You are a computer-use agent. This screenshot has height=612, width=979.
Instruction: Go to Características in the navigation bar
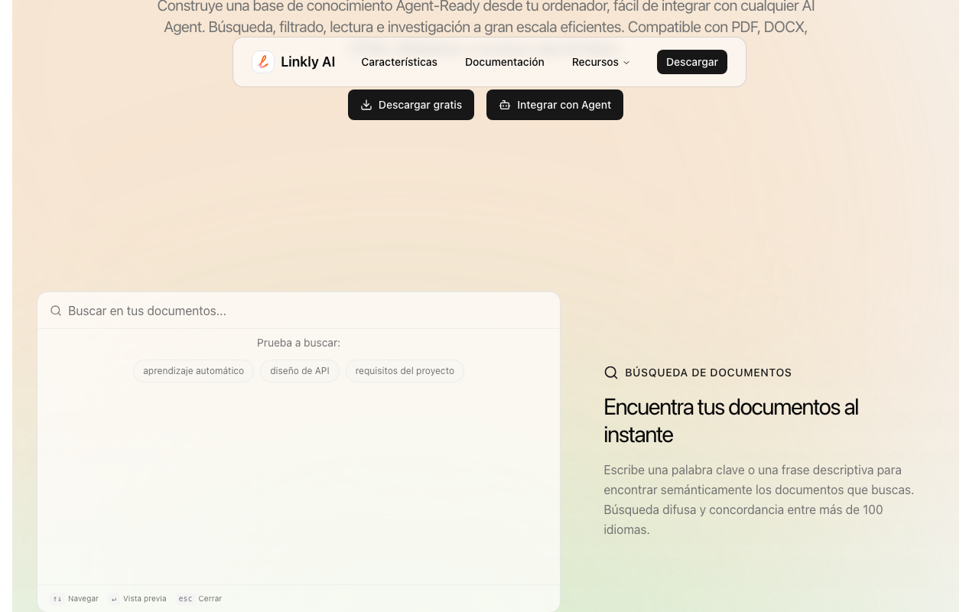[x=399, y=62]
